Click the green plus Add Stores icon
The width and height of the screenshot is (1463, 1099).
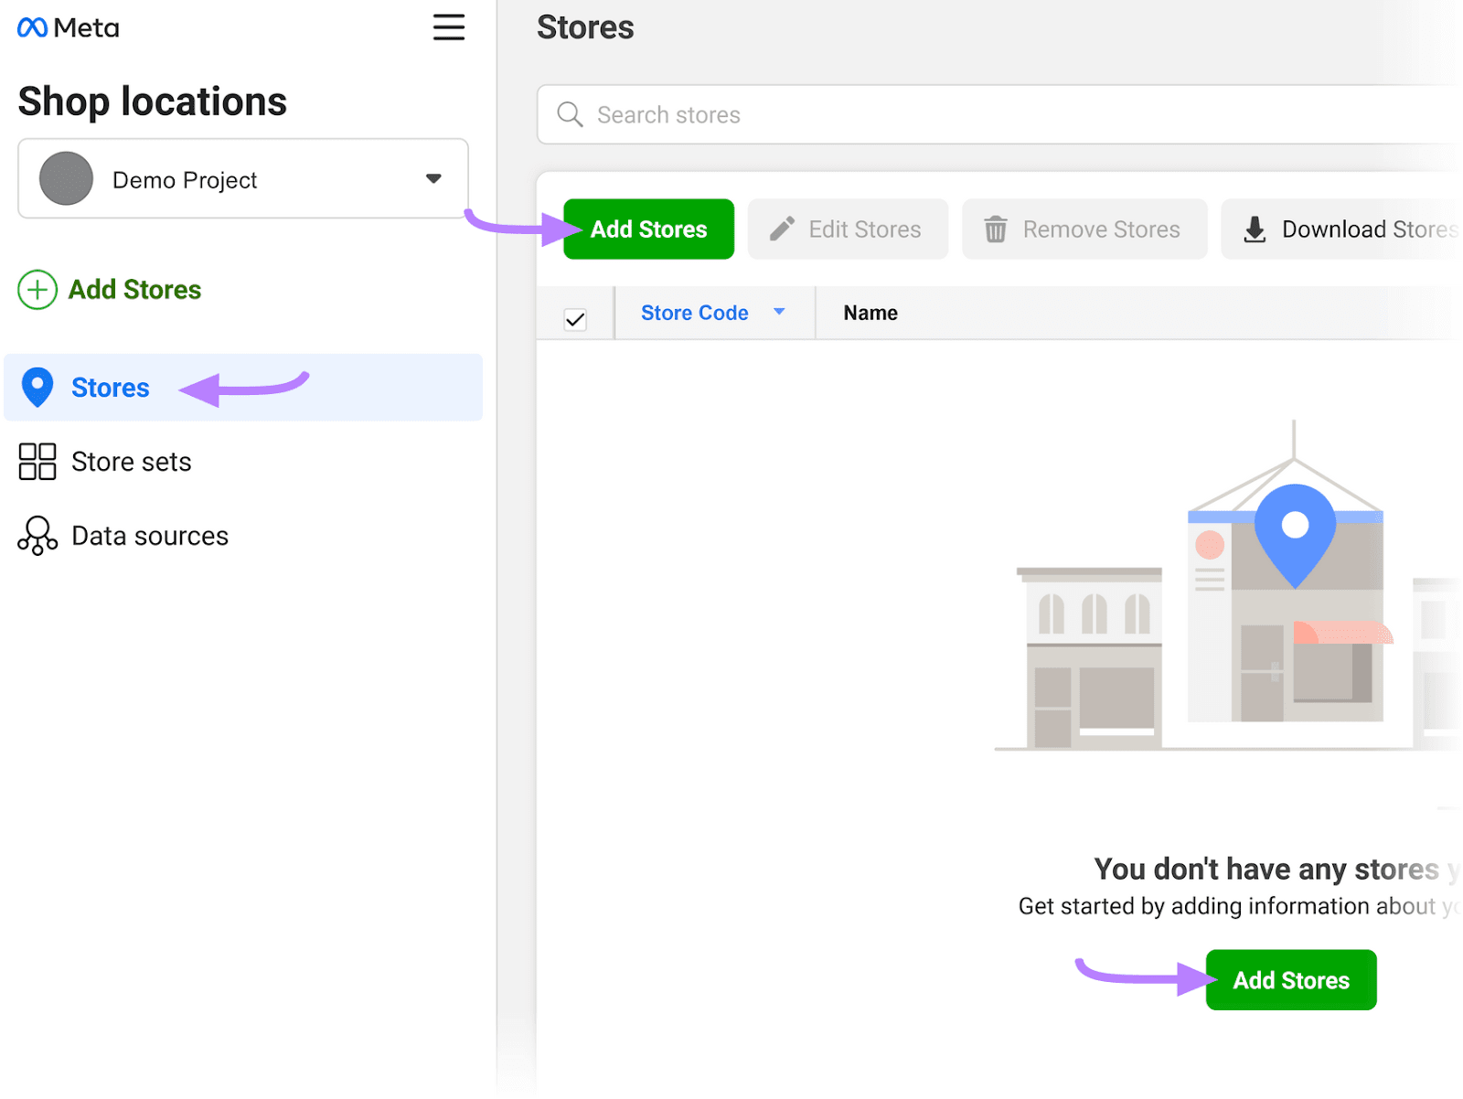tap(37, 290)
